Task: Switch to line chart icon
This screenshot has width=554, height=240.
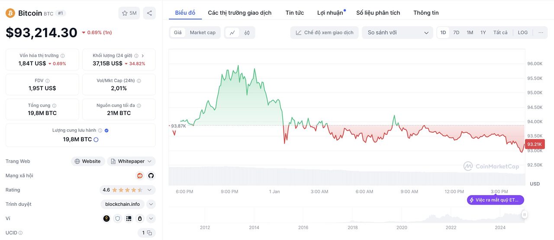Action: [x=232, y=32]
